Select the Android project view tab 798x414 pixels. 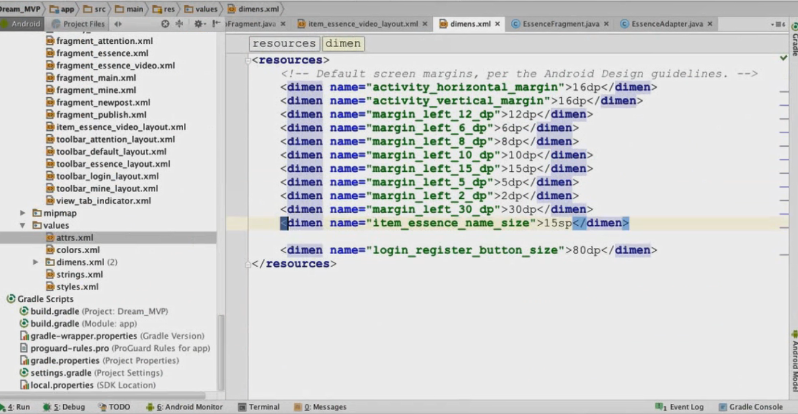(x=22, y=24)
